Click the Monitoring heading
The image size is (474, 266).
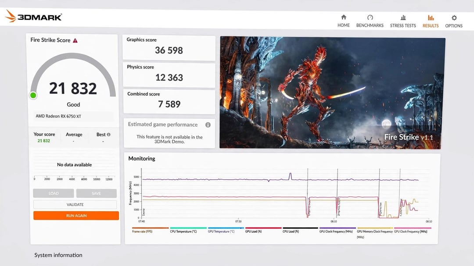coord(141,159)
